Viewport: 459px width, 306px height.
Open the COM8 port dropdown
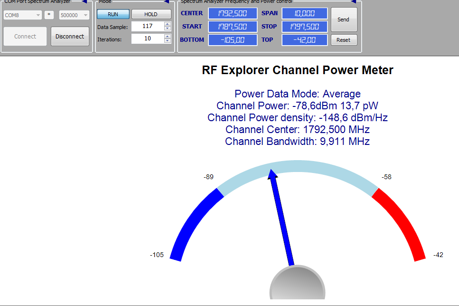[x=22, y=15]
